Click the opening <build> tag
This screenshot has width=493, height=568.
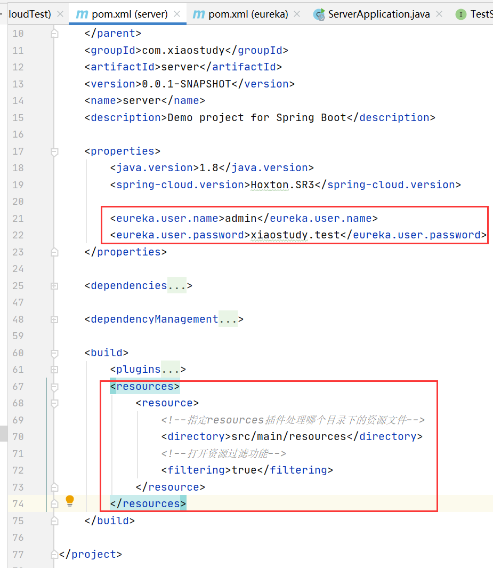tap(107, 353)
